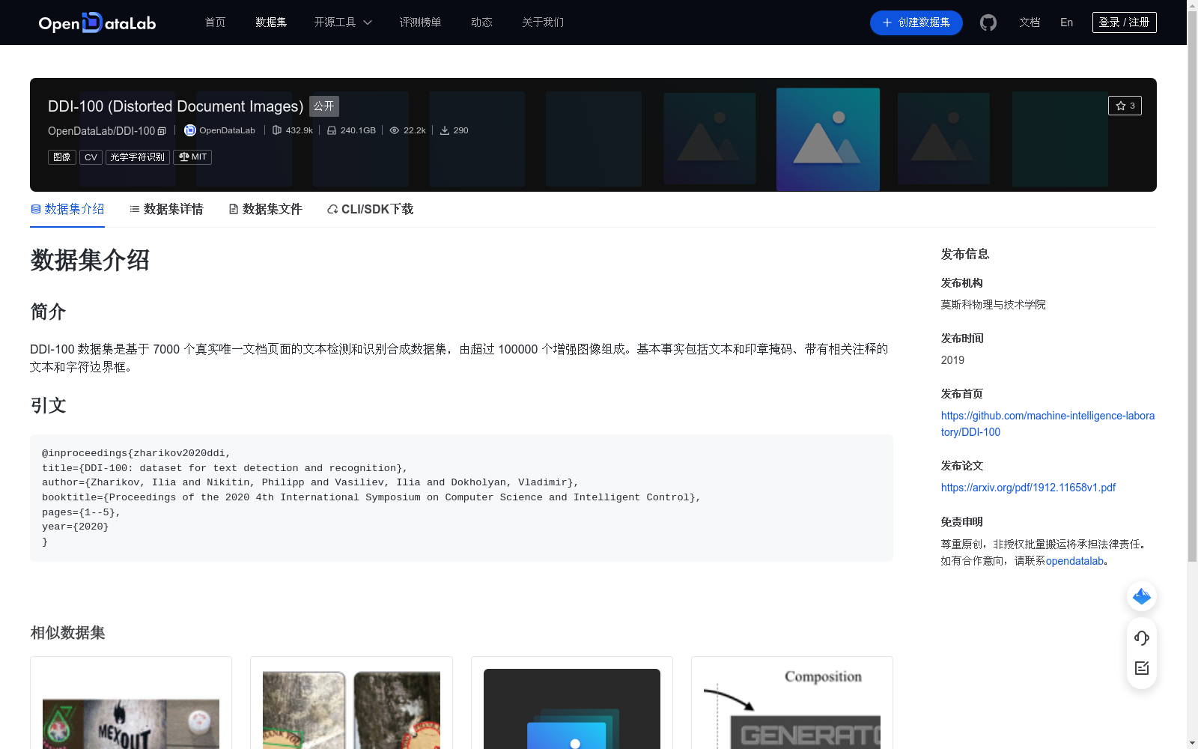Screen dimensions: 1198x749
Task: Switch to the 数据集介绍 tab
Action: pos(67,209)
